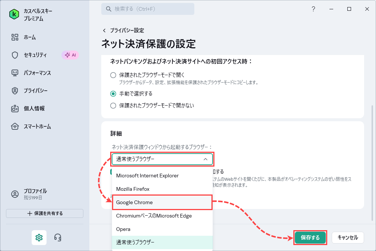Select 手動で選択する radio button
Image resolution: width=376 pixels, height=251 pixels.
coord(113,94)
